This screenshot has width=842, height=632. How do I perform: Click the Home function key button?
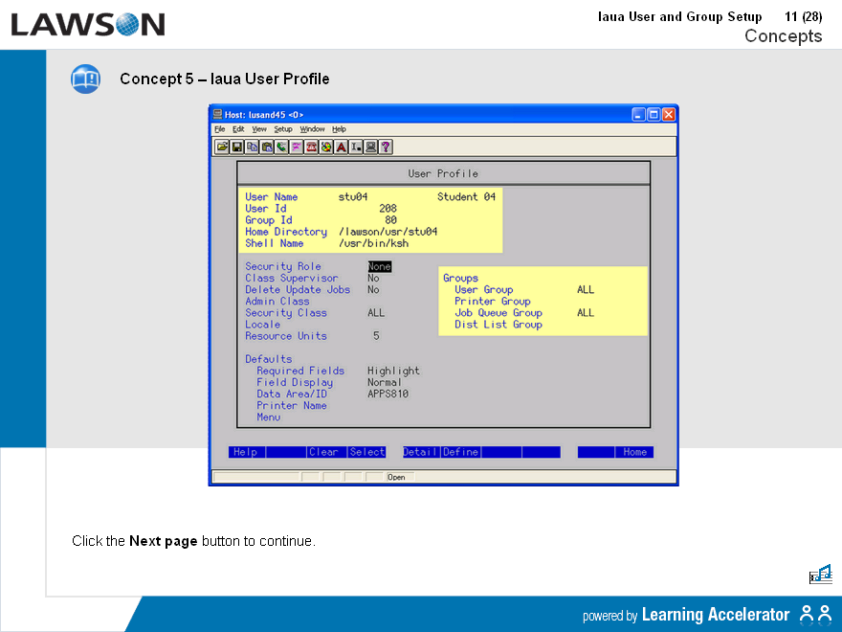click(x=634, y=452)
